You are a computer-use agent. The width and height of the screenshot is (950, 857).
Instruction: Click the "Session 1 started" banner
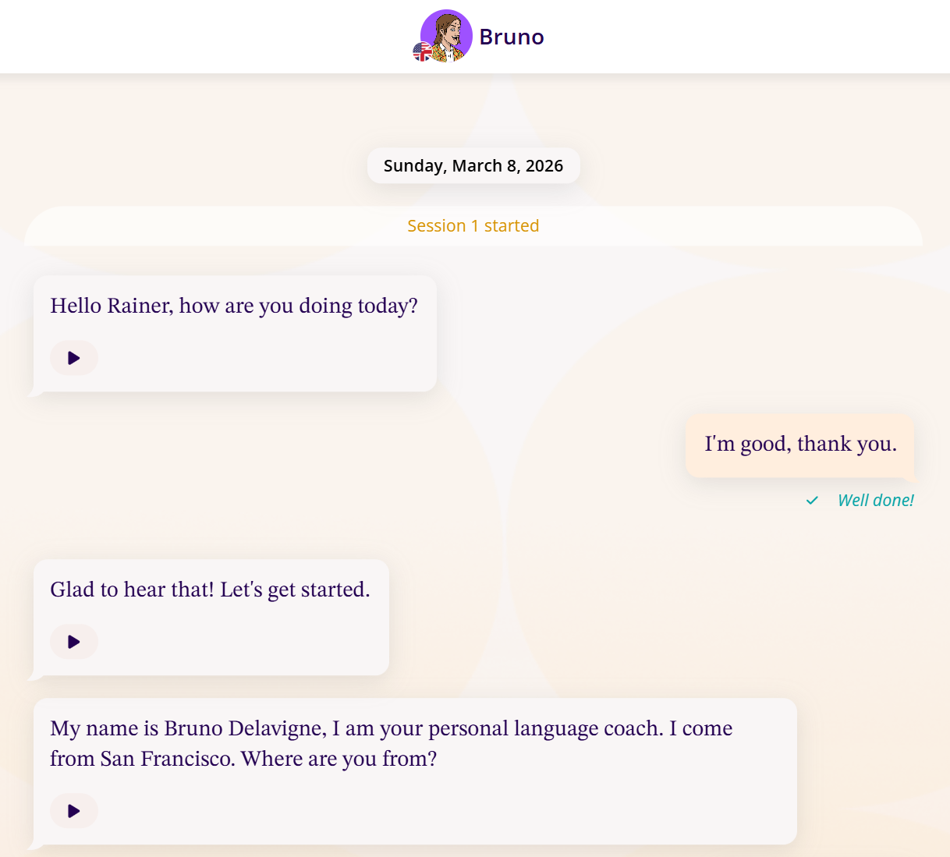click(473, 226)
